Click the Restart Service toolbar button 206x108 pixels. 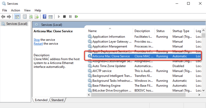tap(76, 17)
